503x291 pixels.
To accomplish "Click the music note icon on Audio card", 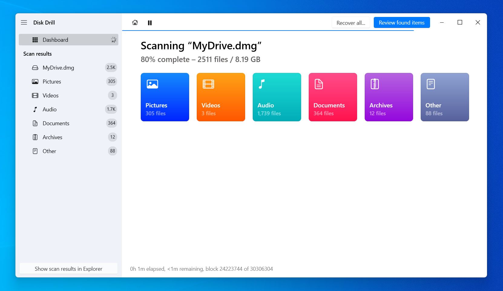I will pyautogui.click(x=262, y=84).
